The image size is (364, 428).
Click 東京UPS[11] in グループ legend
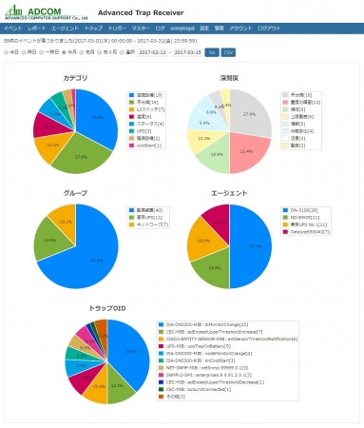click(x=145, y=218)
